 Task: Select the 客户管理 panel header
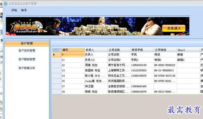[27, 44]
